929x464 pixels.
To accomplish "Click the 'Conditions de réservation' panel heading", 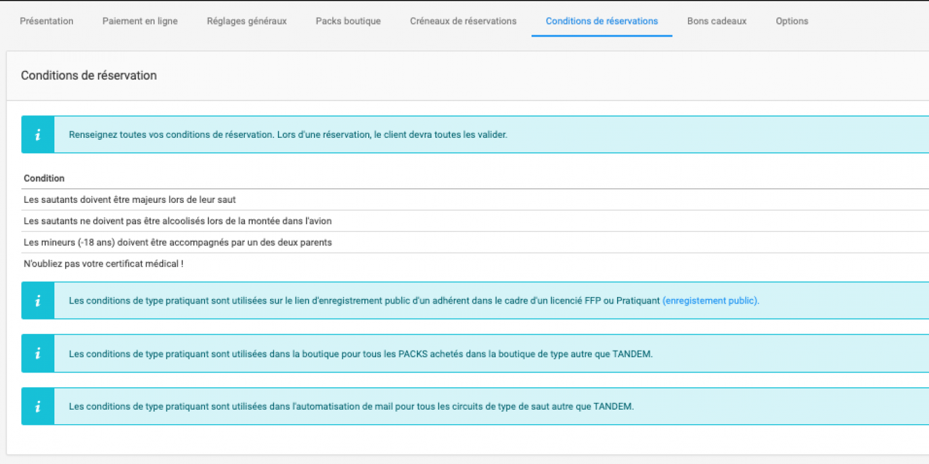I will (89, 76).
